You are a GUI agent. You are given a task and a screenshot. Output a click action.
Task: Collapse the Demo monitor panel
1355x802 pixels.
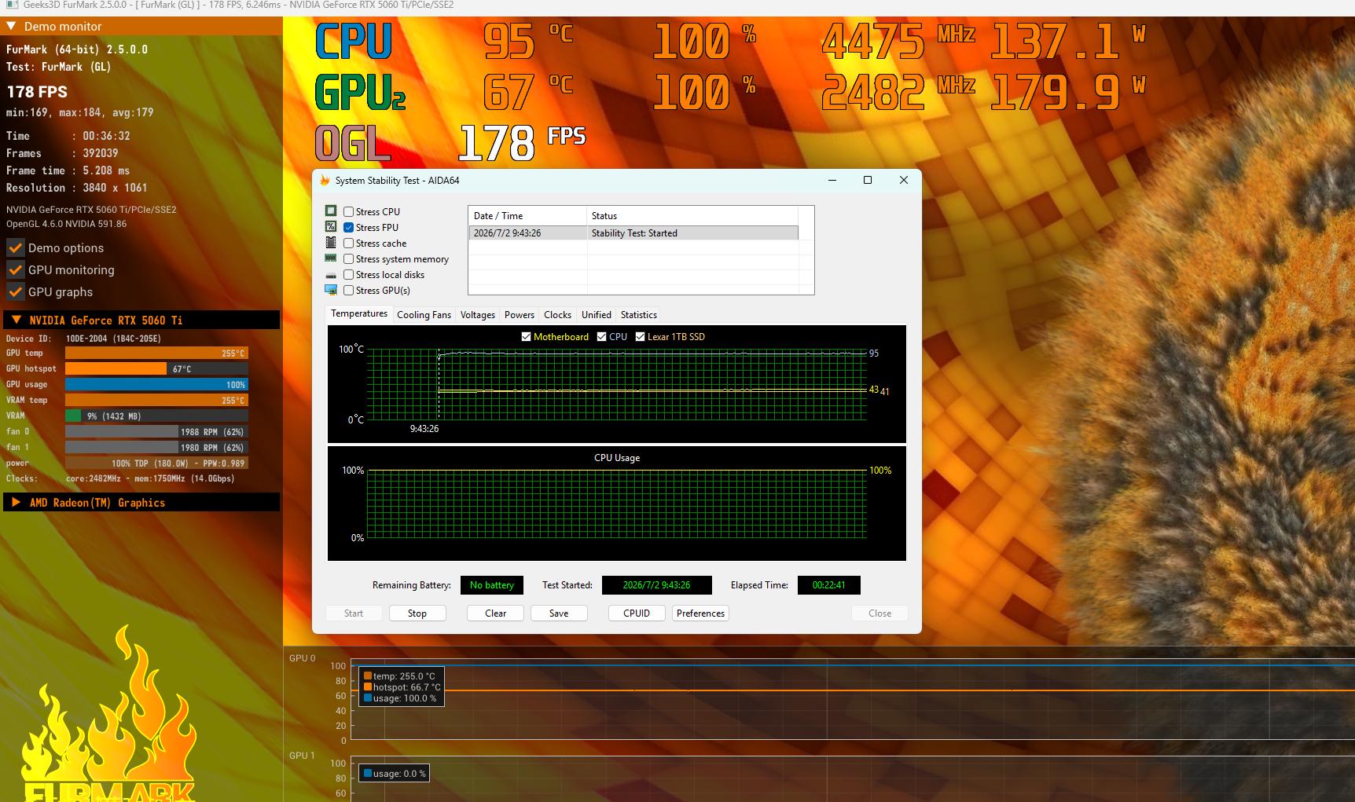11,26
